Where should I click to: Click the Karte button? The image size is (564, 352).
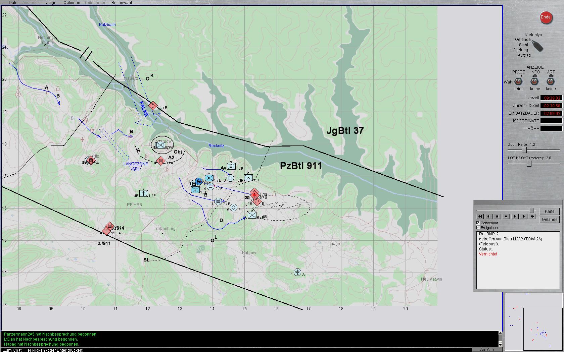pyautogui.click(x=550, y=212)
